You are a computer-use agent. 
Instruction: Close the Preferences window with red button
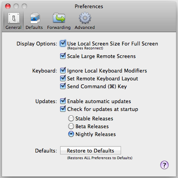click(8, 6)
